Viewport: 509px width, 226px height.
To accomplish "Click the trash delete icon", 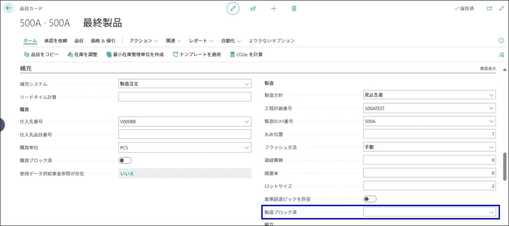I will pos(294,8).
